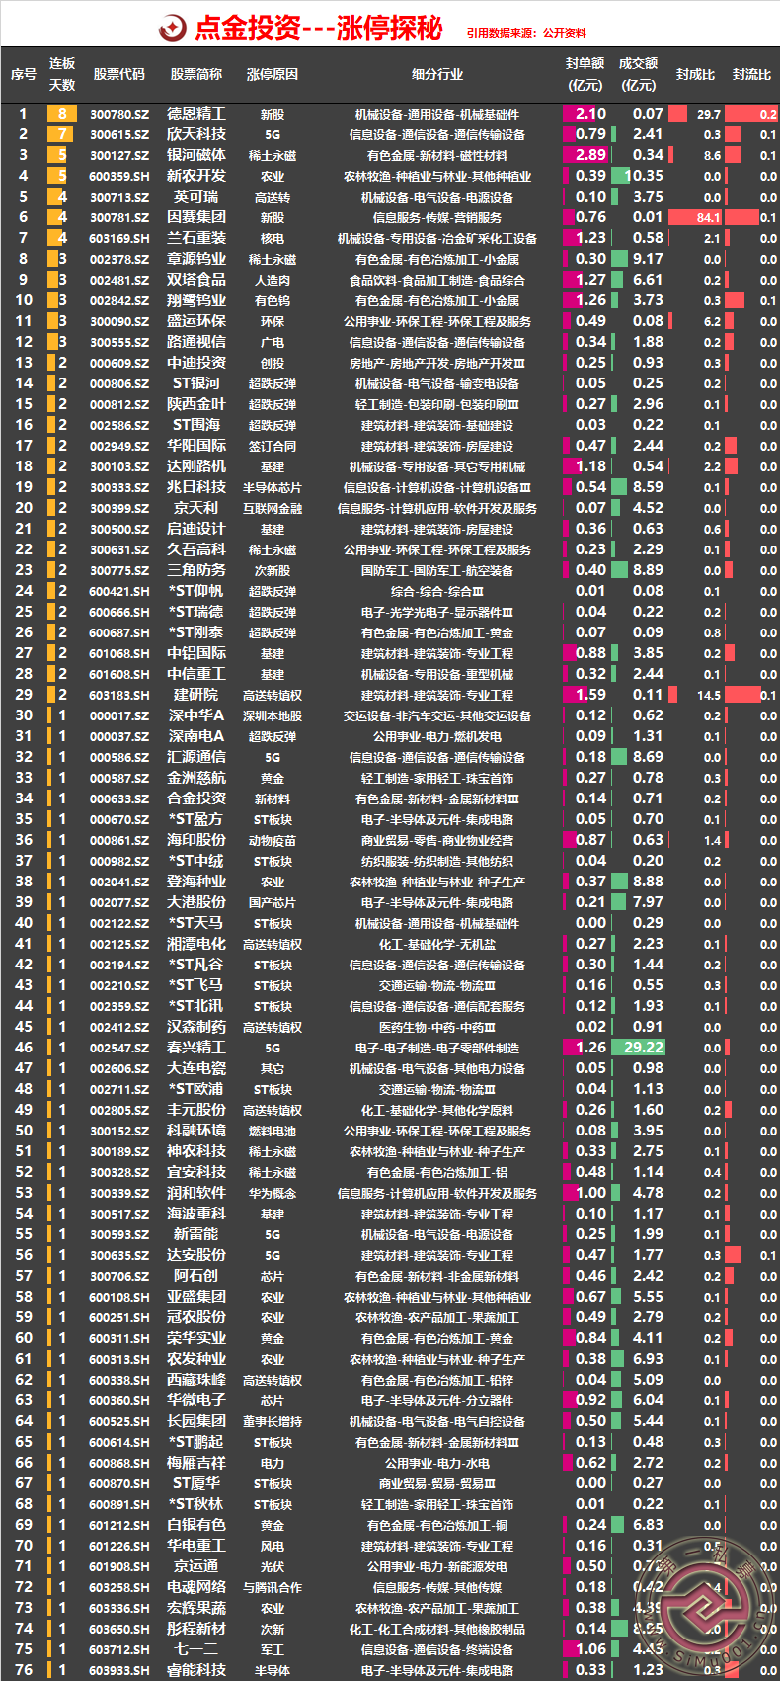Click the 连板天数 column header
This screenshot has width=780, height=1681.
pyautogui.click(x=62, y=74)
